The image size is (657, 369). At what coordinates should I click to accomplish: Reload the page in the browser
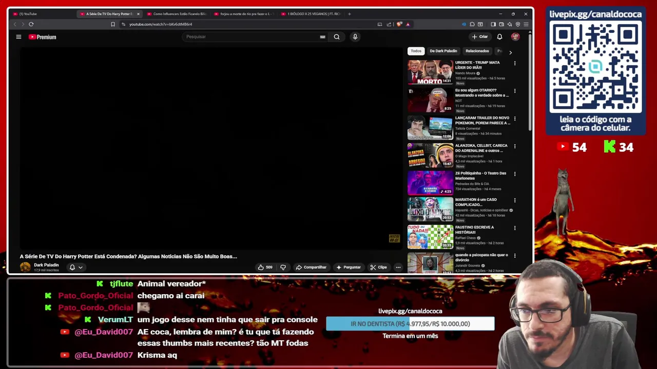click(31, 24)
